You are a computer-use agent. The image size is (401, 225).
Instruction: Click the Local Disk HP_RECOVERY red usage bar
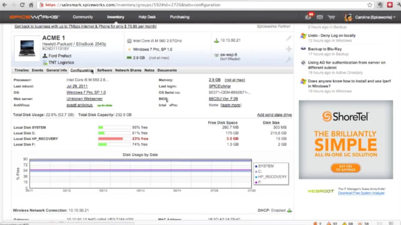click(x=114, y=139)
